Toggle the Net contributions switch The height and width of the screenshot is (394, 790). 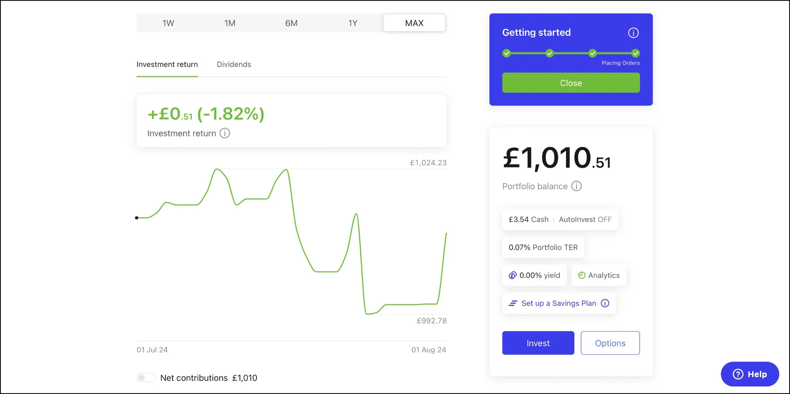click(x=146, y=378)
